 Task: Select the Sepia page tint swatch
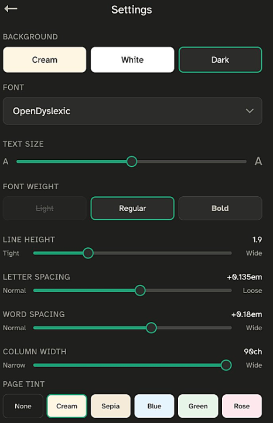pos(111,406)
